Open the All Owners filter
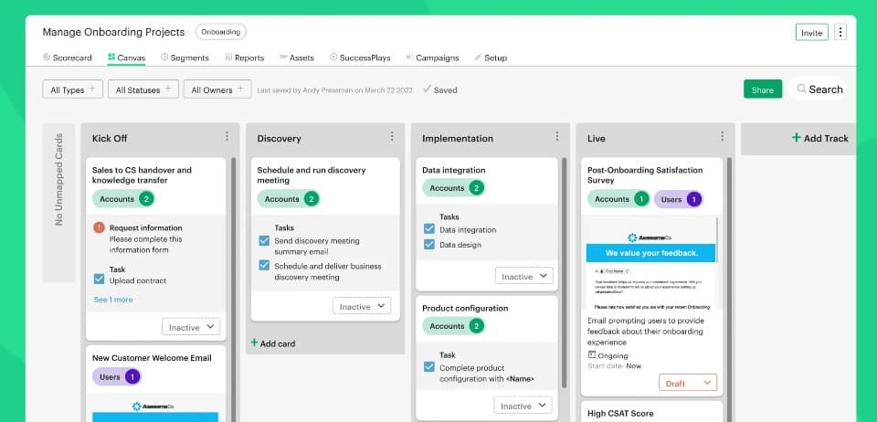Image resolution: width=877 pixels, height=422 pixels. 217,90
